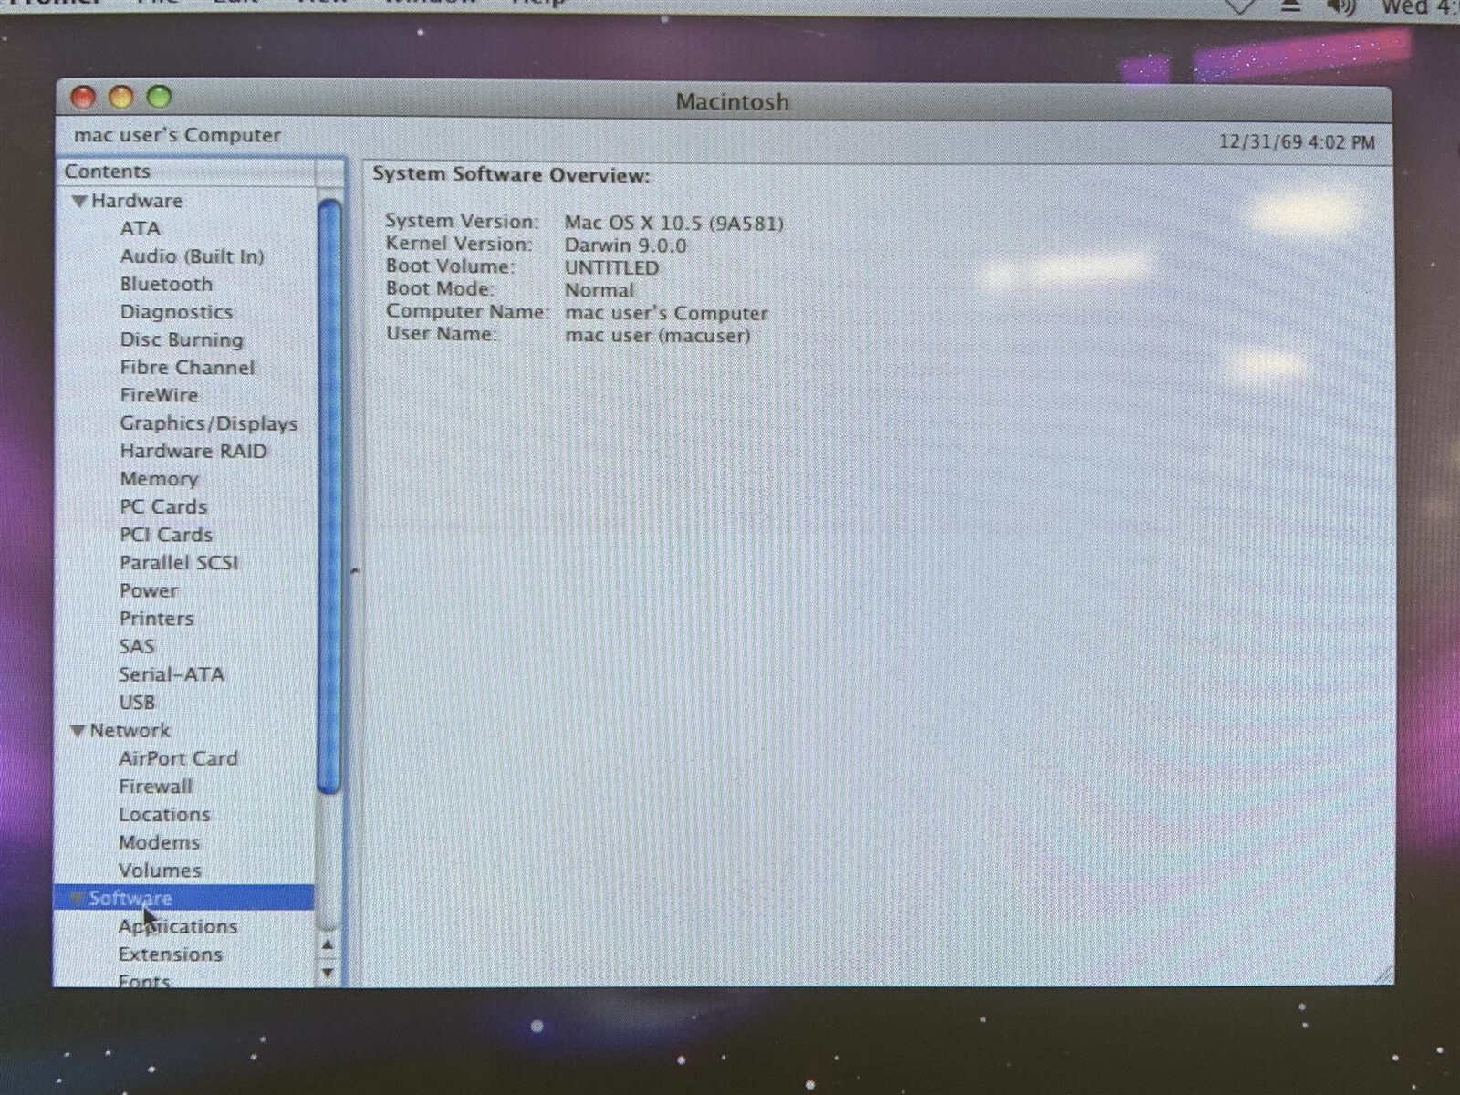
Task: Click the sidebar scroll up arrow
Action: (x=328, y=946)
